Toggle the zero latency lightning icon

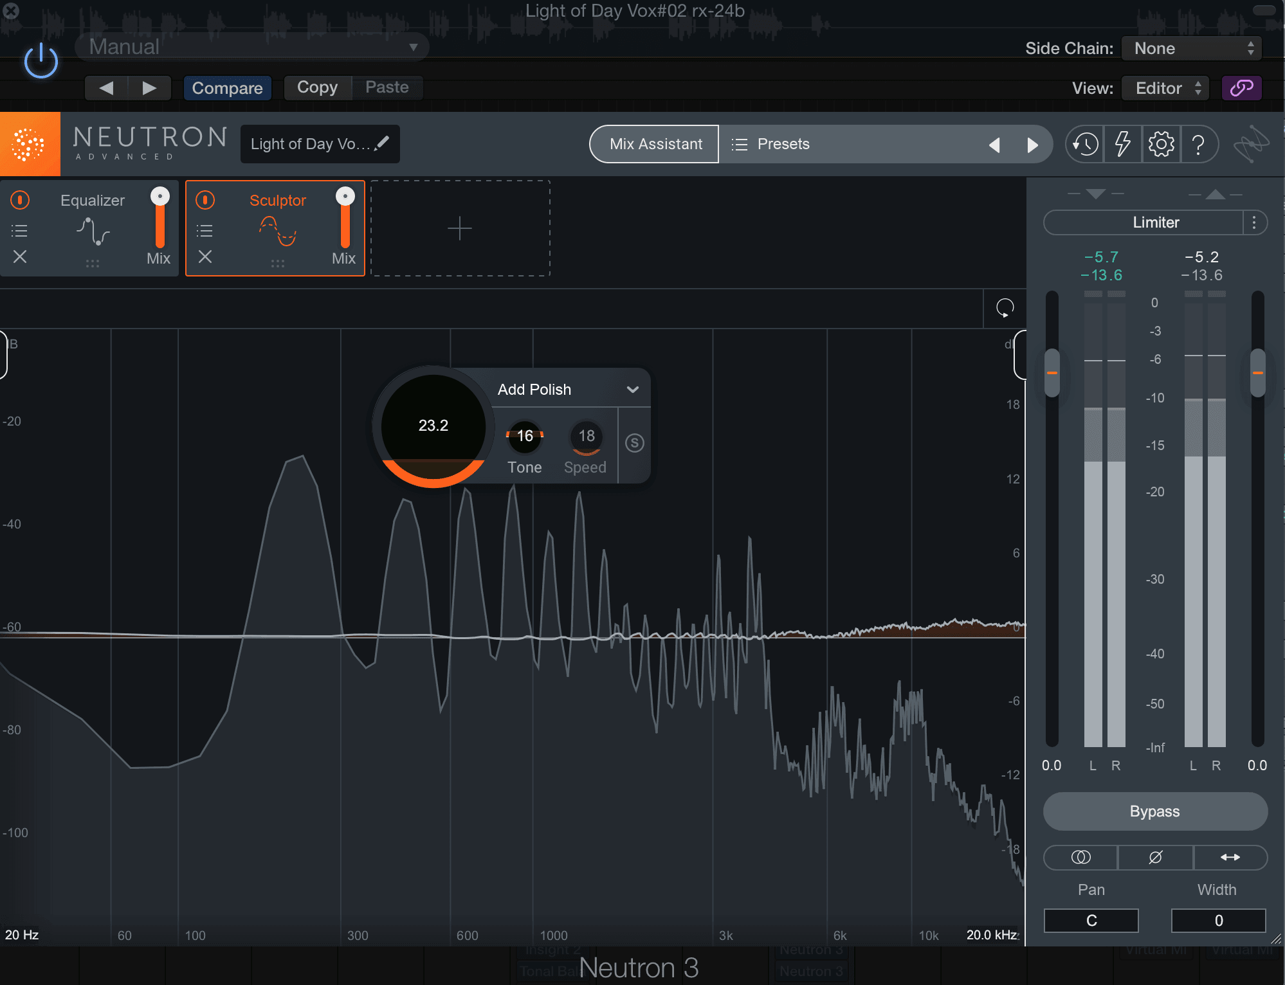click(1122, 144)
